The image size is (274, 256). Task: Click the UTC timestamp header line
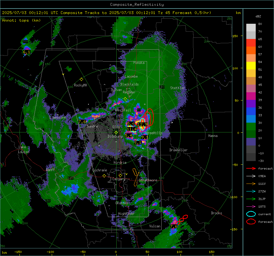(107, 13)
